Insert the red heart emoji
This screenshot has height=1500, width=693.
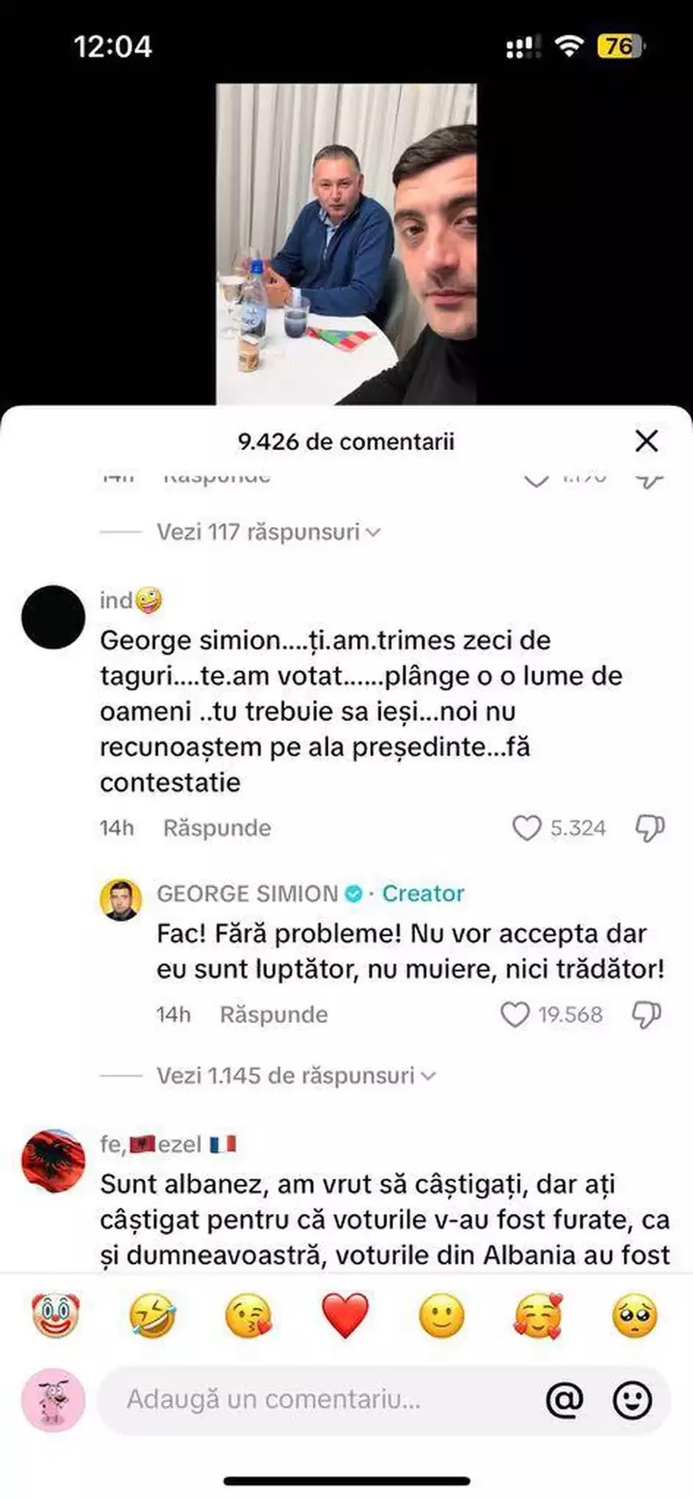pos(346,1316)
